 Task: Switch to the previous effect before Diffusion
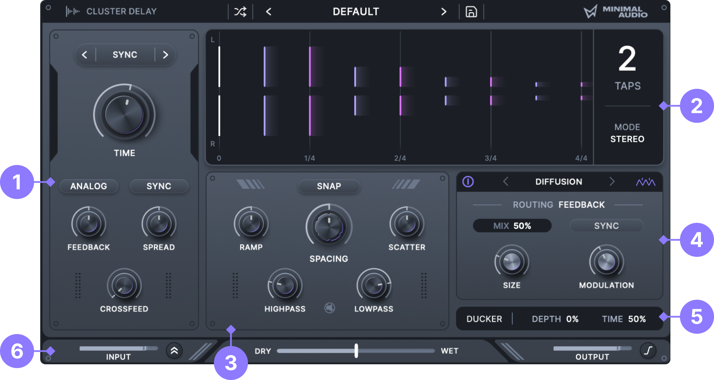[506, 182]
